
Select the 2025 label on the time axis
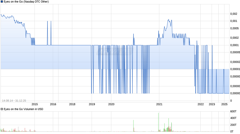(224, 104)
